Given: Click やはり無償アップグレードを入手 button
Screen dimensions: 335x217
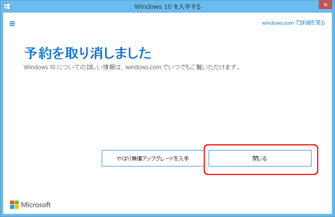Looking at the screenshot, I should coord(153,158).
